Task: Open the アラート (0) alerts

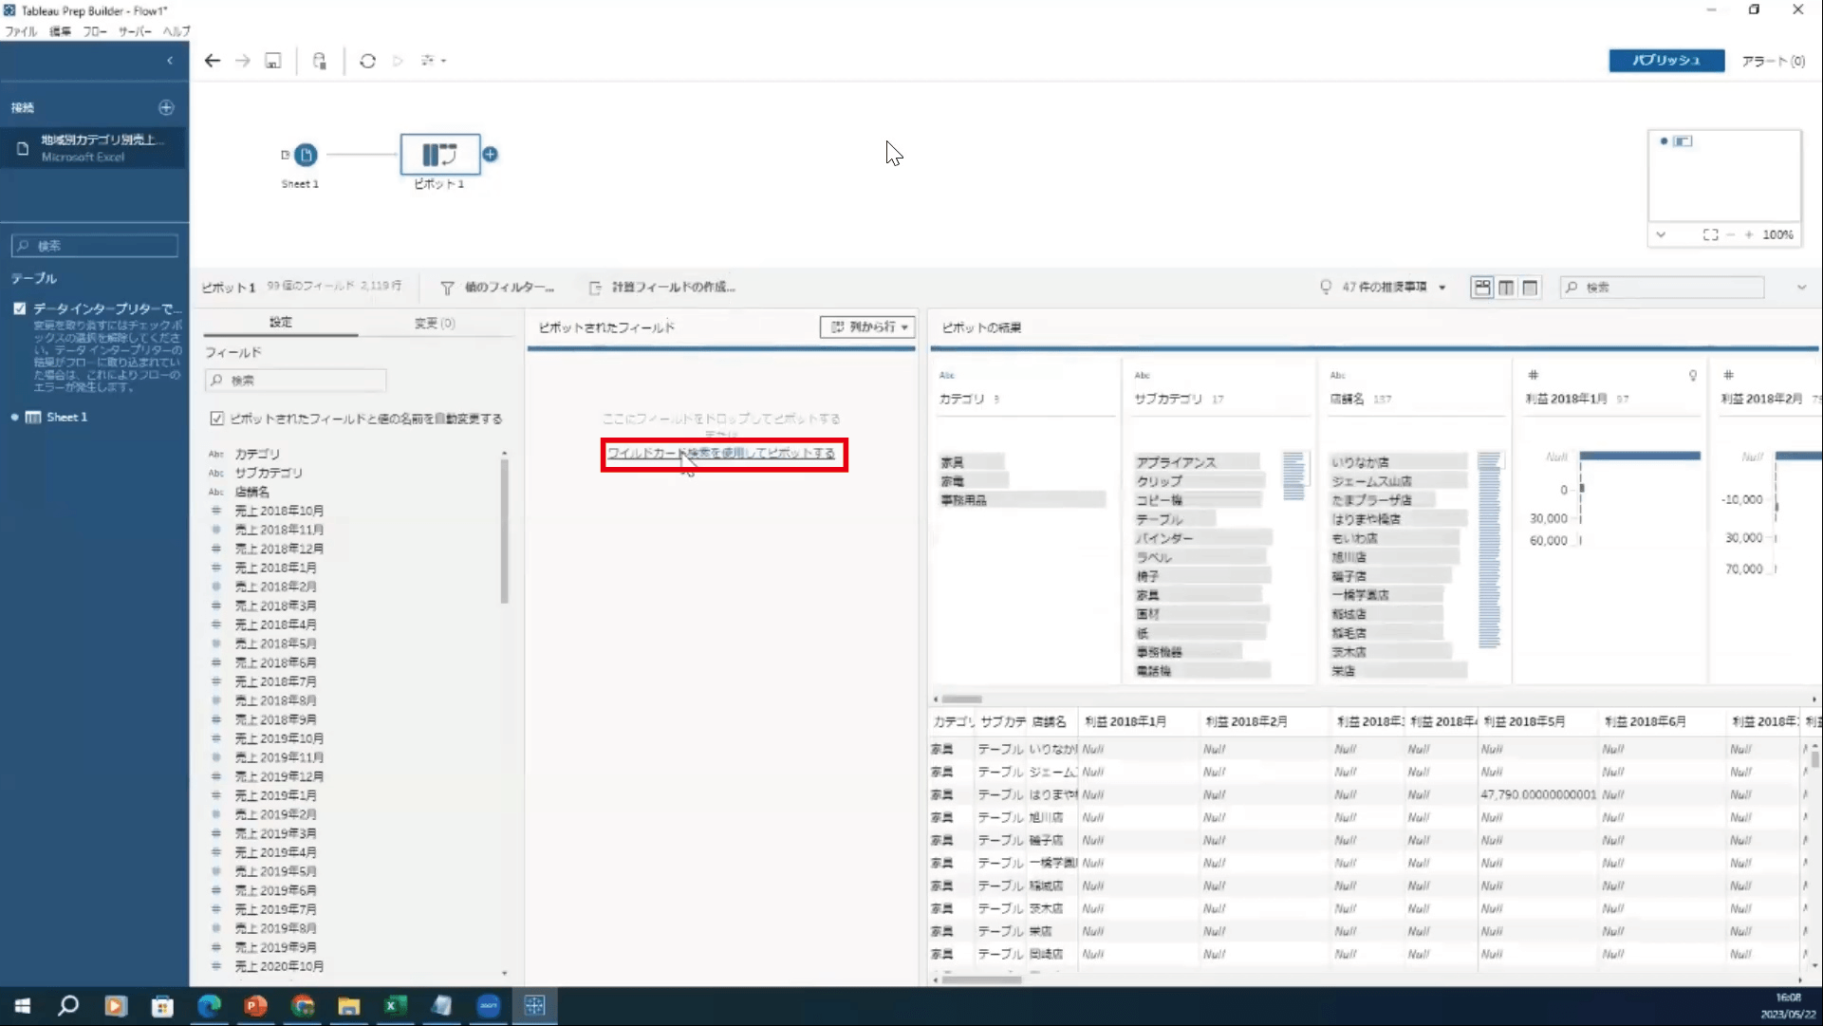Action: click(x=1773, y=61)
